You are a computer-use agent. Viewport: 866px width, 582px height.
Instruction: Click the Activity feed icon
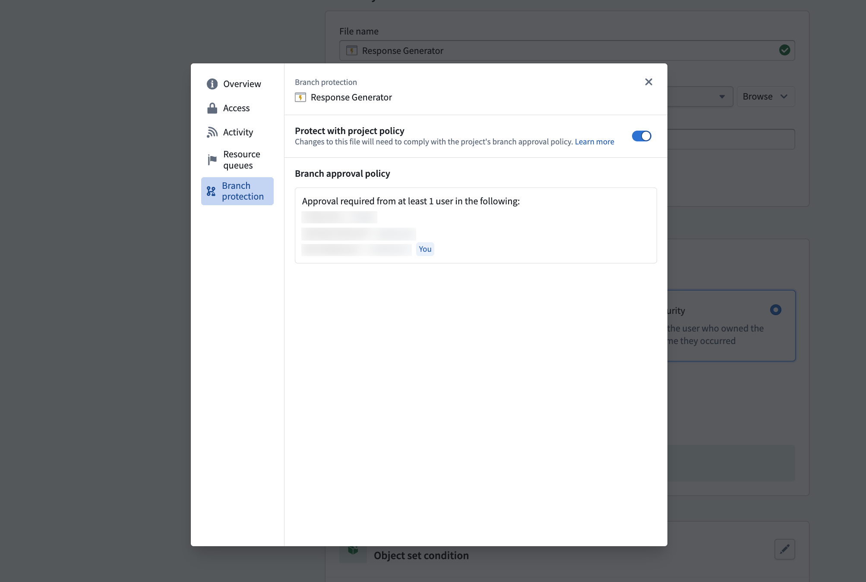[x=212, y=132]
